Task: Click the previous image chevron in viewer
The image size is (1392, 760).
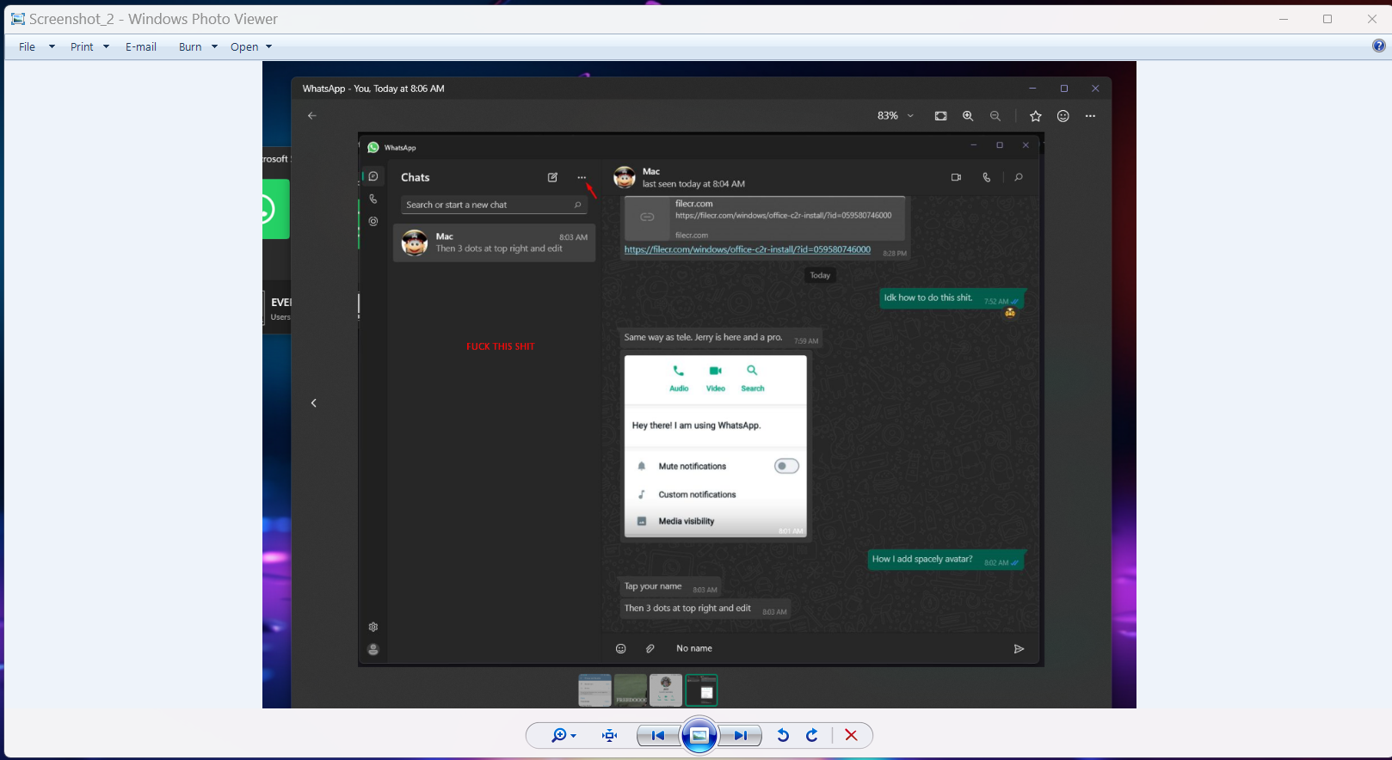Action: [314, 402]
